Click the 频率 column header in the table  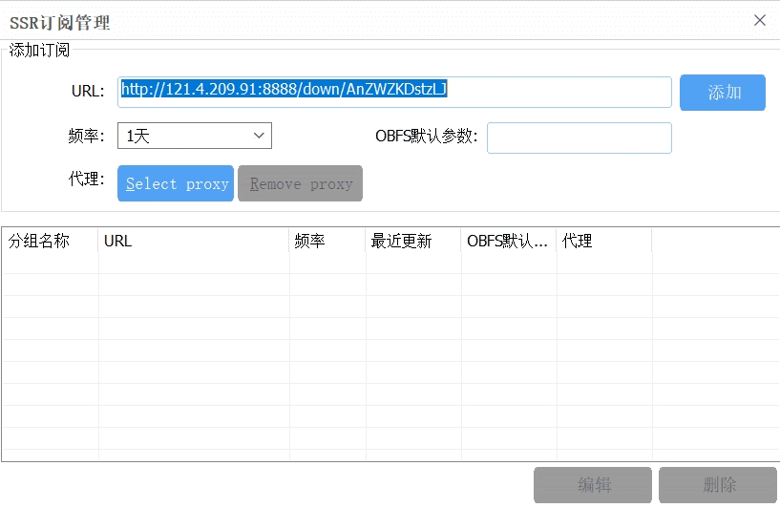(x=327, y=241)
